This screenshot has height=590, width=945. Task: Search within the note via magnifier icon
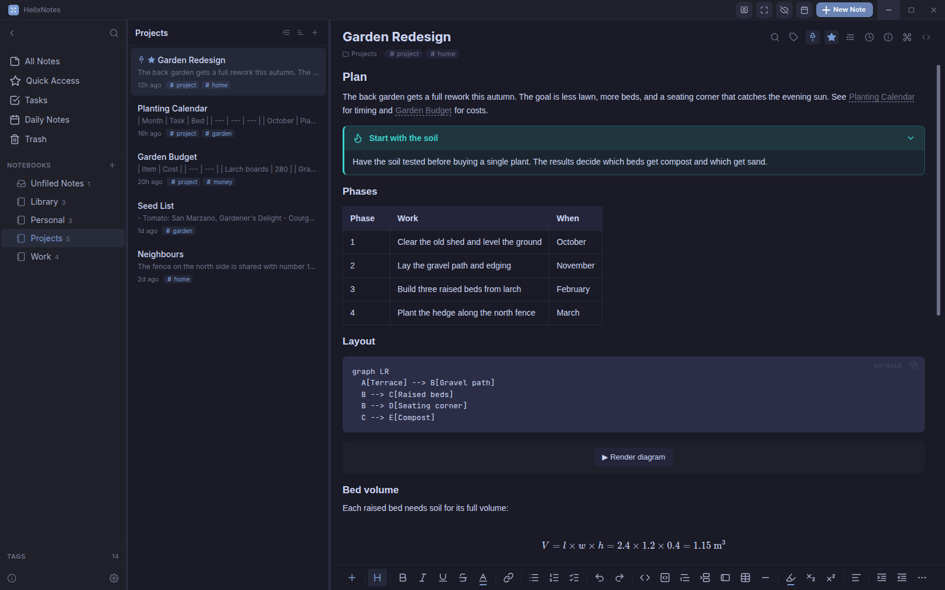[775, 37]
